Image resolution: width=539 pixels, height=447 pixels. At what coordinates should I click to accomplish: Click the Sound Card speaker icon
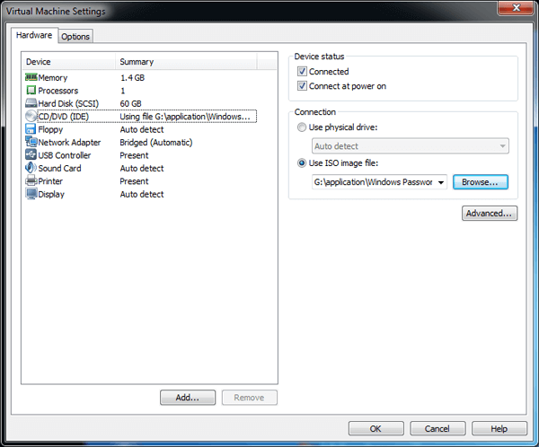(31, 168)
